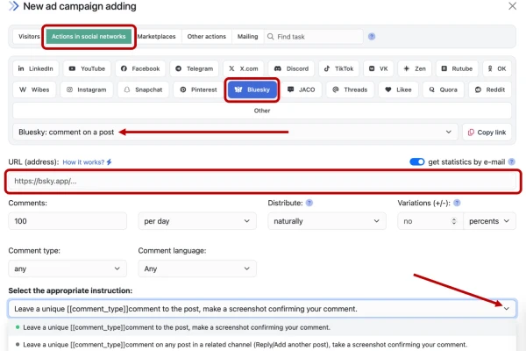
Task: Switch to the Mailing tab
Action: (x=247, y=37)
